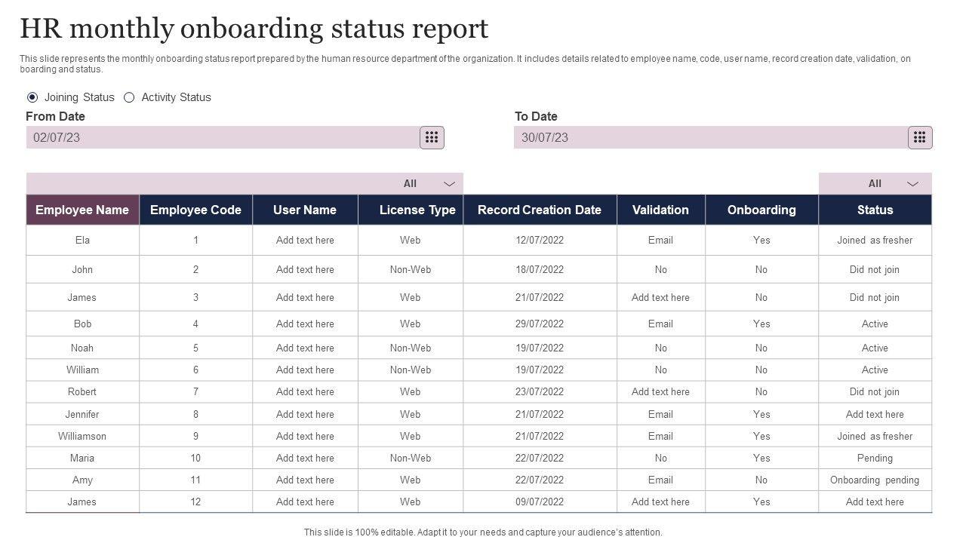The height and width of the screenshot is (543, 966).
Task: Expand the Status 'All' filter dropdown
Action: coord(912,184)
